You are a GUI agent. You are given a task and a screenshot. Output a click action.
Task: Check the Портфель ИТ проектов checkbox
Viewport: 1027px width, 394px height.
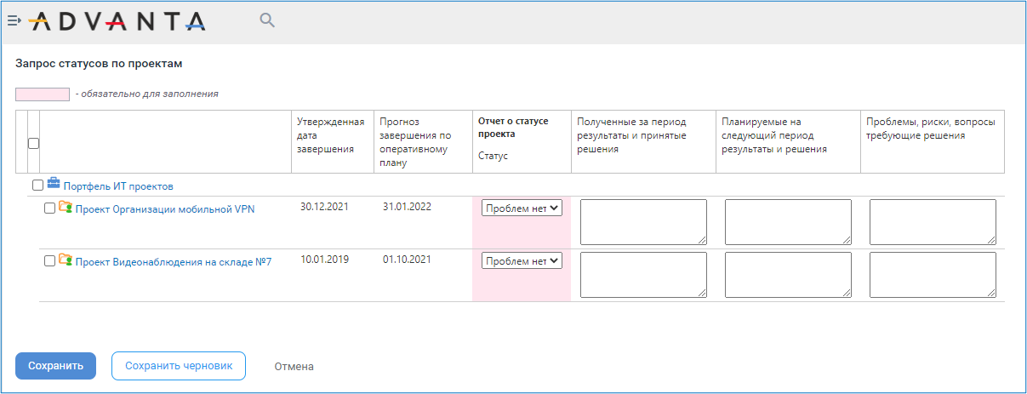point(37,185)
